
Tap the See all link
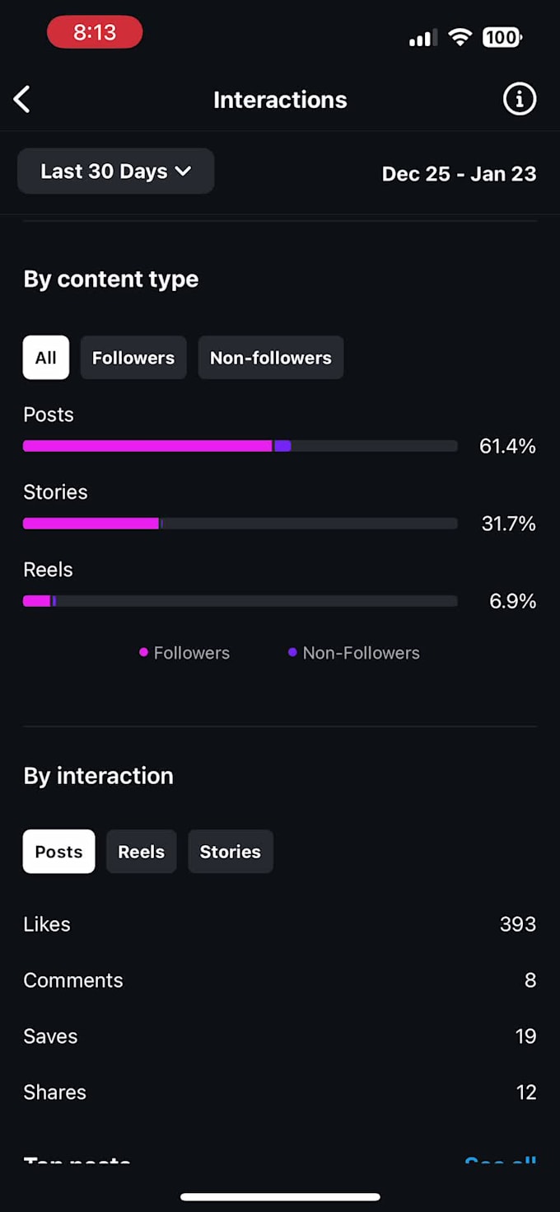click(500, 1161)
